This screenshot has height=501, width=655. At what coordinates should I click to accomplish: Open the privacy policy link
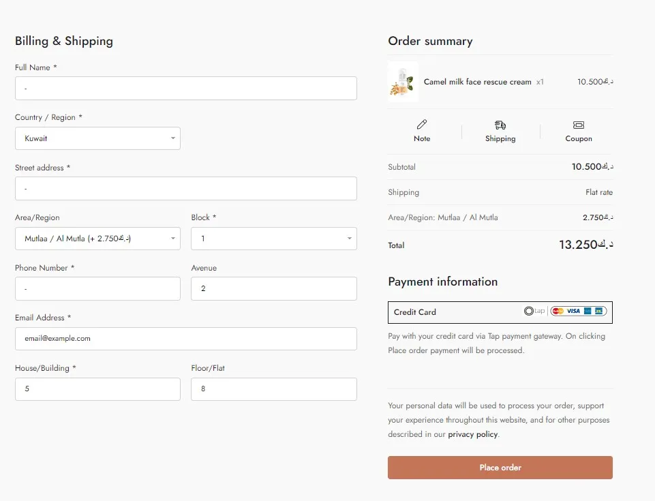click(473, 434)
